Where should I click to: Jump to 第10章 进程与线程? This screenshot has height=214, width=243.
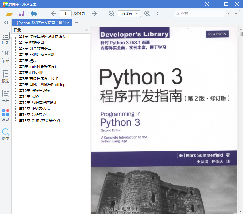pos(34,91)
